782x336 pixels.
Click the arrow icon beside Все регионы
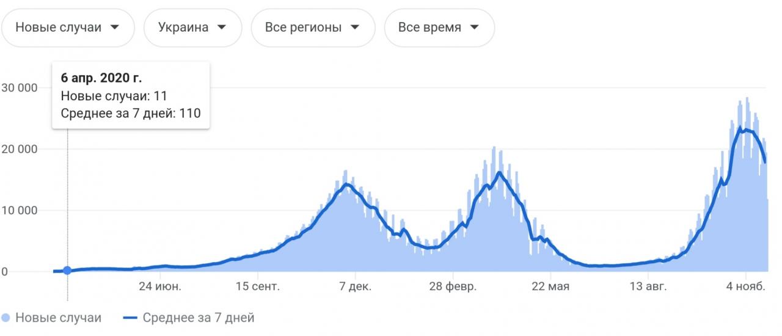pos(354,27)
